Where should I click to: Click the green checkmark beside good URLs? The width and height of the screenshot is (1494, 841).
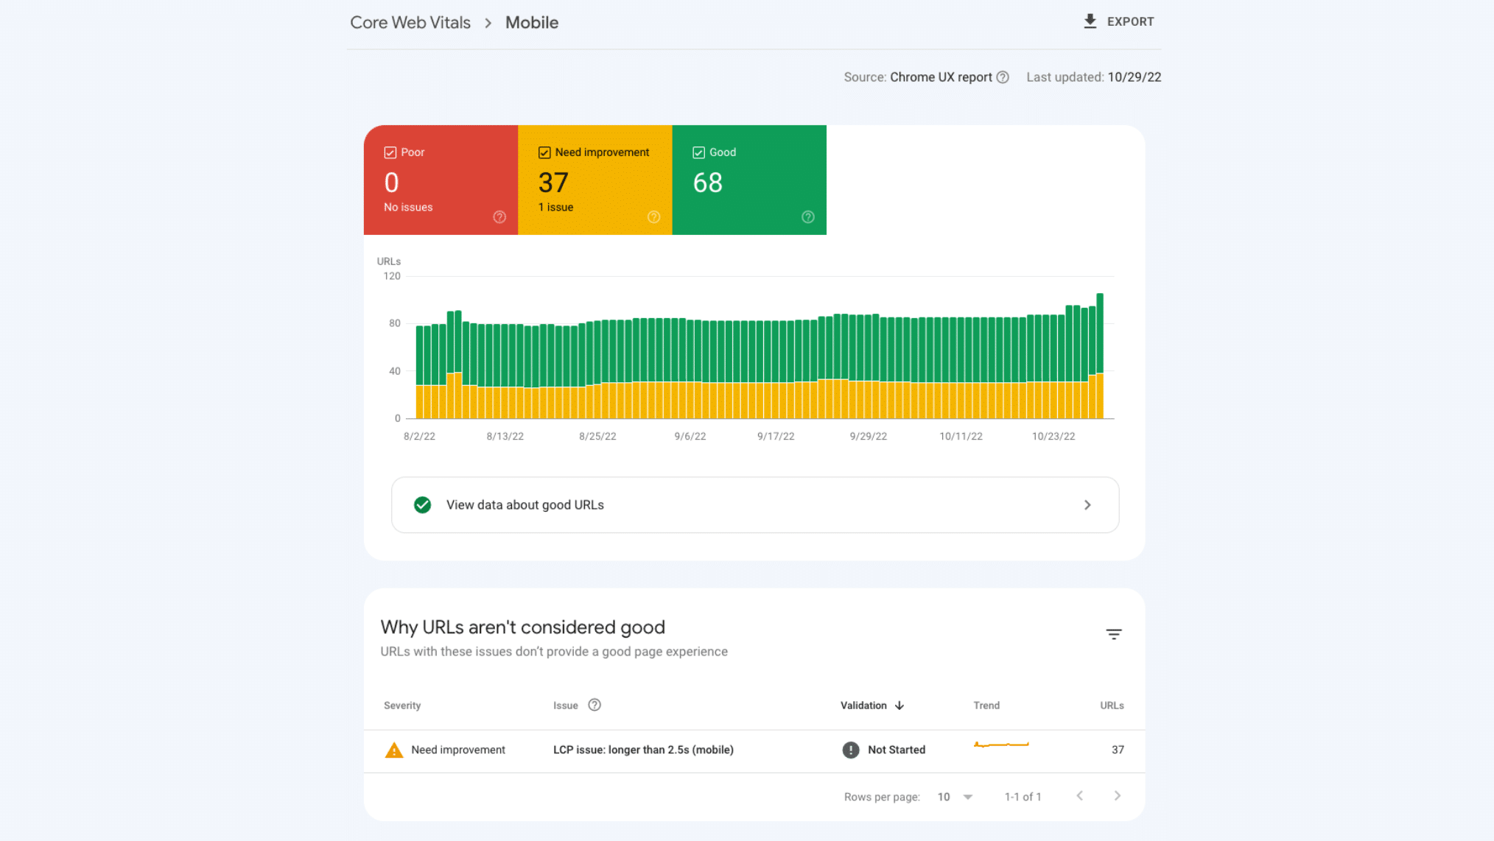click(422, 504)
